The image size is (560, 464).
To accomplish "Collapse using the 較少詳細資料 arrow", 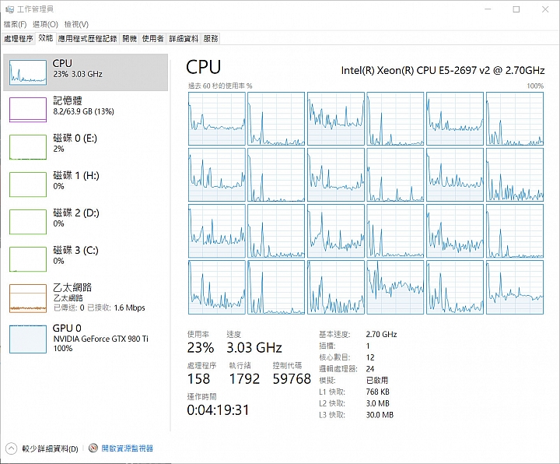I will [11, 448].
